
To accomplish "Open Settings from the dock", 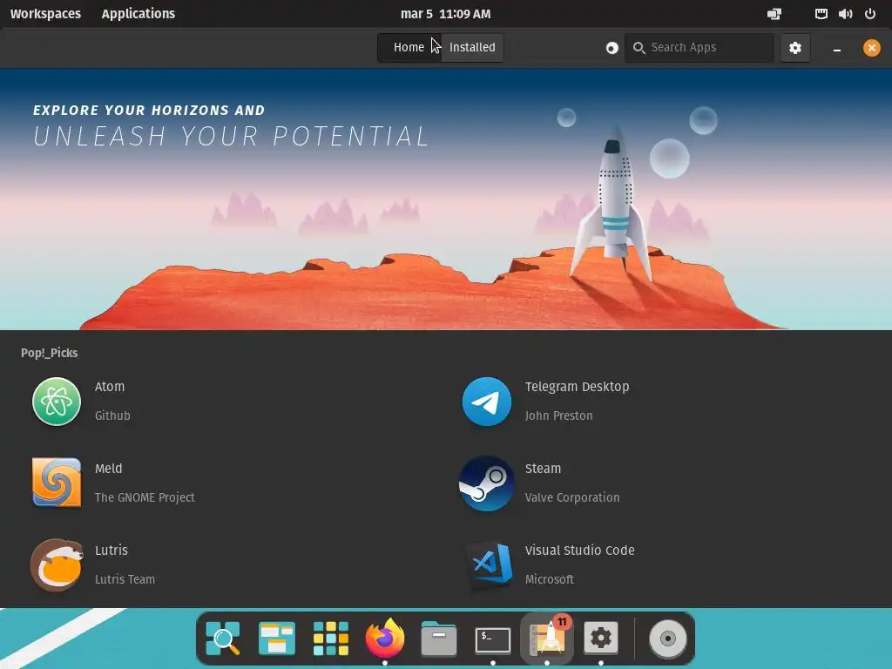I will coord(601,638).
